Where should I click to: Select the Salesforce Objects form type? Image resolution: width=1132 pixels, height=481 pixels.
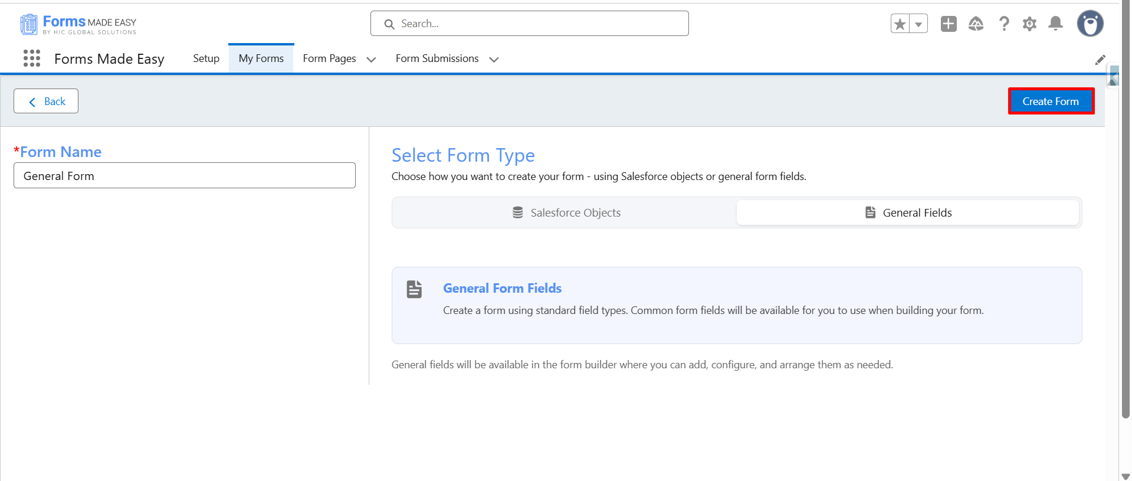[566, 212]
